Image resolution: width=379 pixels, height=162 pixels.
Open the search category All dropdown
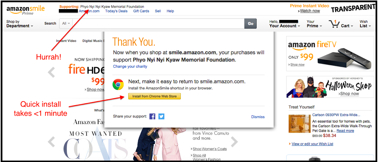coord(66,23)
